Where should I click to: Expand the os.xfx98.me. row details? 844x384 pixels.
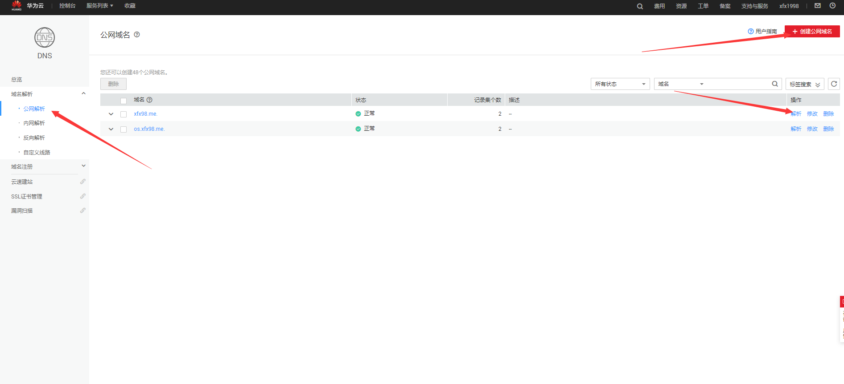pos(111,129)
